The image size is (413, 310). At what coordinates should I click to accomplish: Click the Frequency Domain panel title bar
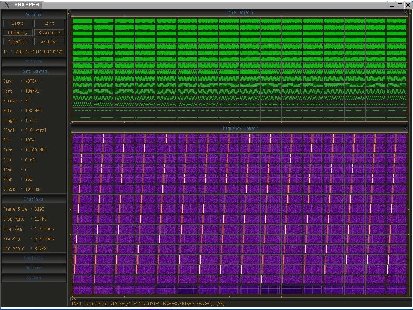240,128
